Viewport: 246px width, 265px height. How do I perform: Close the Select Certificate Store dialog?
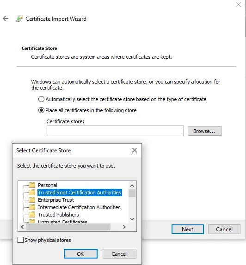(135, 150)
